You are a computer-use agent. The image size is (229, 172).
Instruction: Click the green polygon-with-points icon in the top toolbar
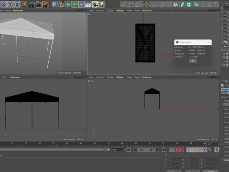pos(176,4)
